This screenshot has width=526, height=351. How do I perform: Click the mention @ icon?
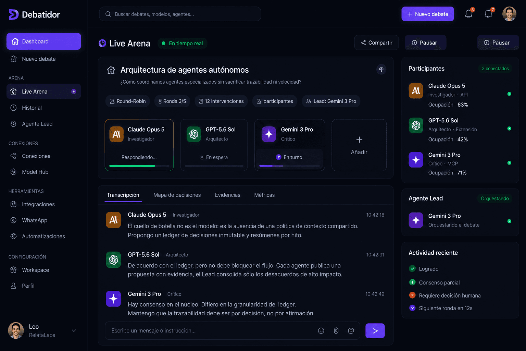[x=351, y=330]
